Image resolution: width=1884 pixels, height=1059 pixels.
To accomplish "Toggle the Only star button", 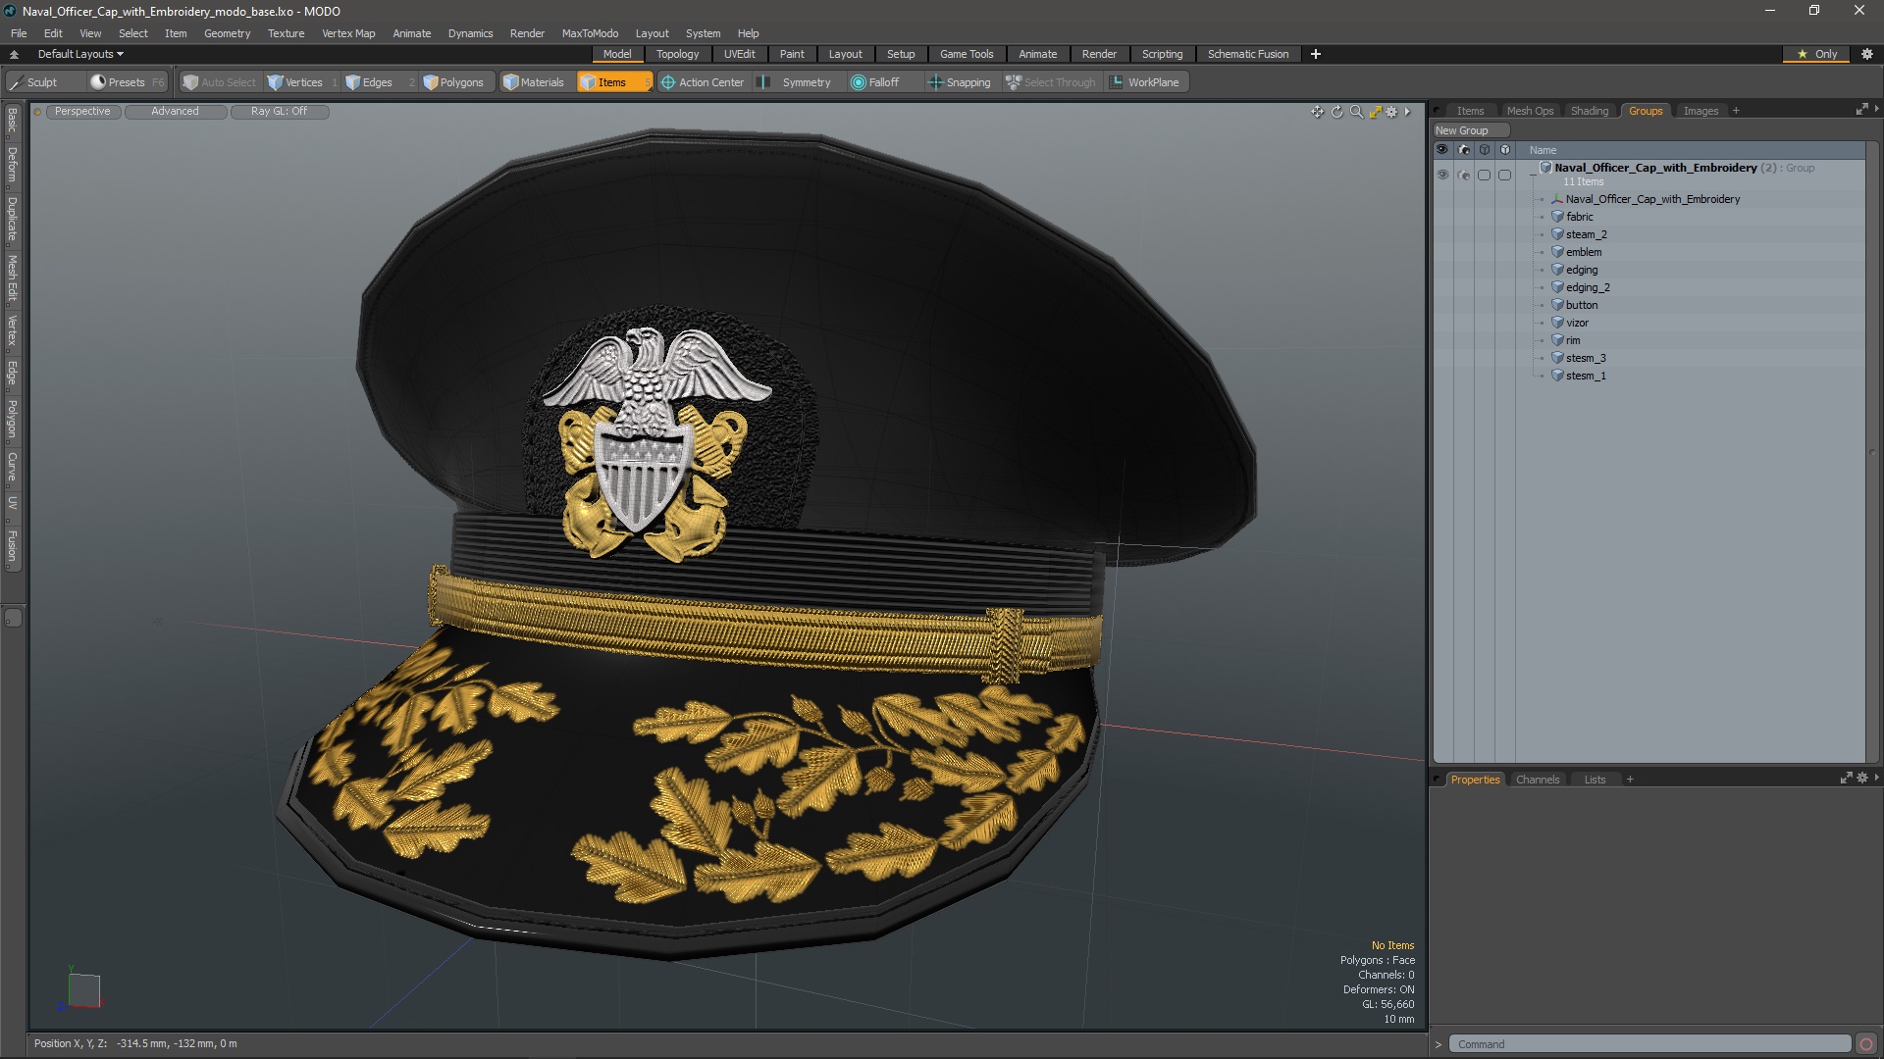I will (x=1817, y=54).
